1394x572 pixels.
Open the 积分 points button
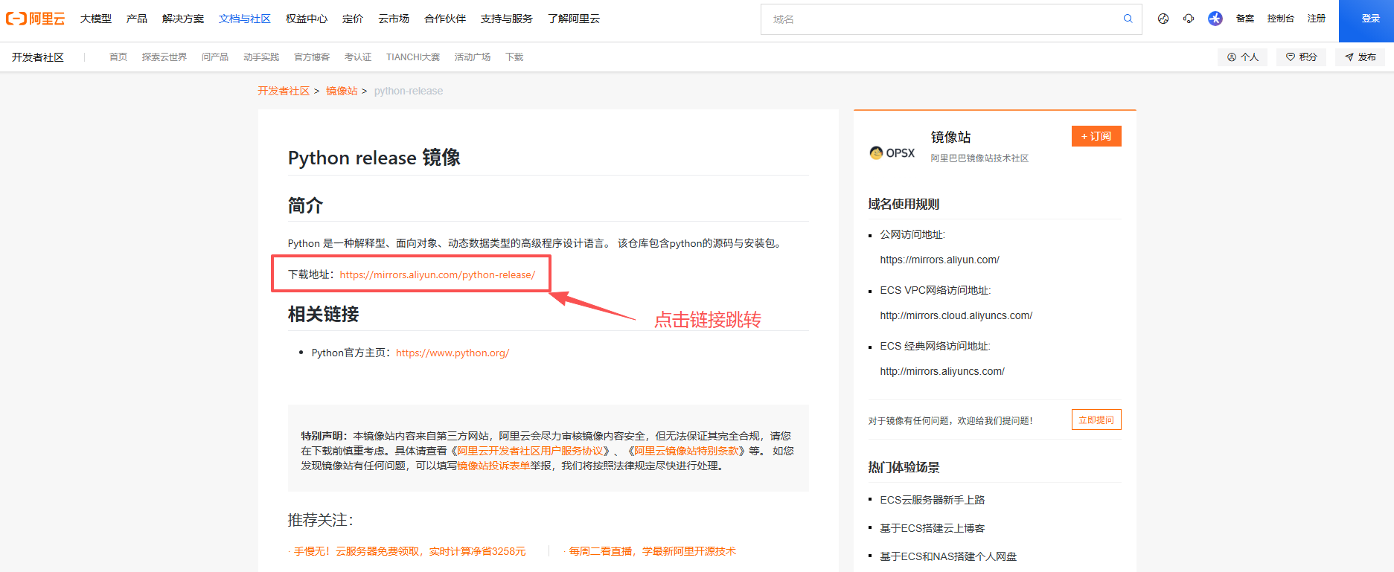tap(1301, 57)
